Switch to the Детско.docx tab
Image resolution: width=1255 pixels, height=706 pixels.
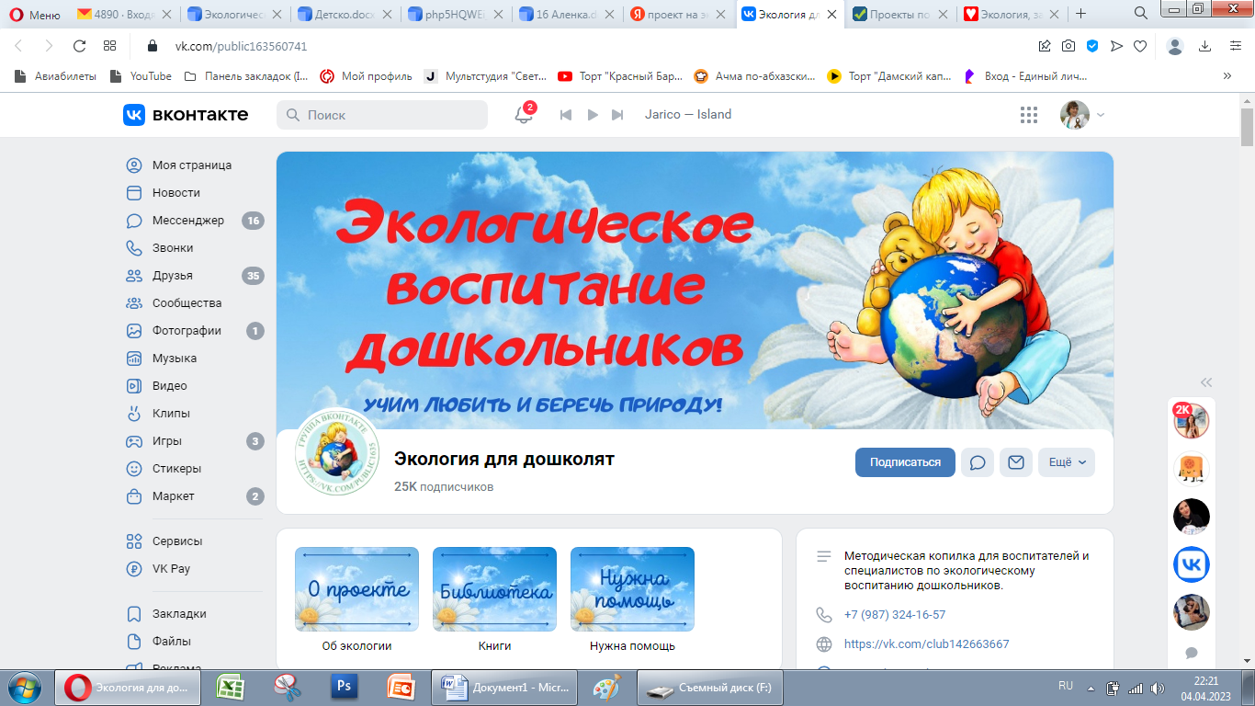coord(347,14)
